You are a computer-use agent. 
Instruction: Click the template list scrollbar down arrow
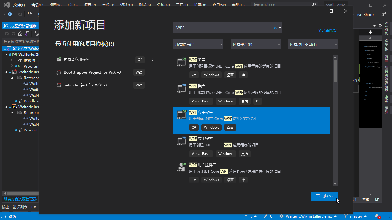point(335,184)
